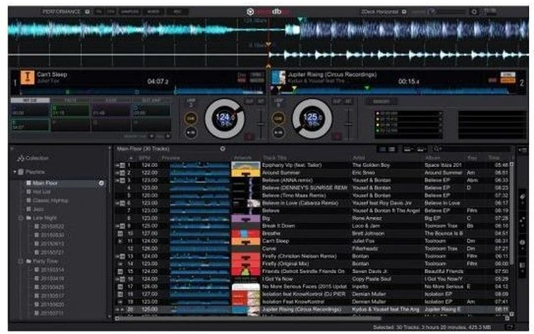Click the left deck jog wheel showing 124
The image size is (534, 334).
click(223, 119)
